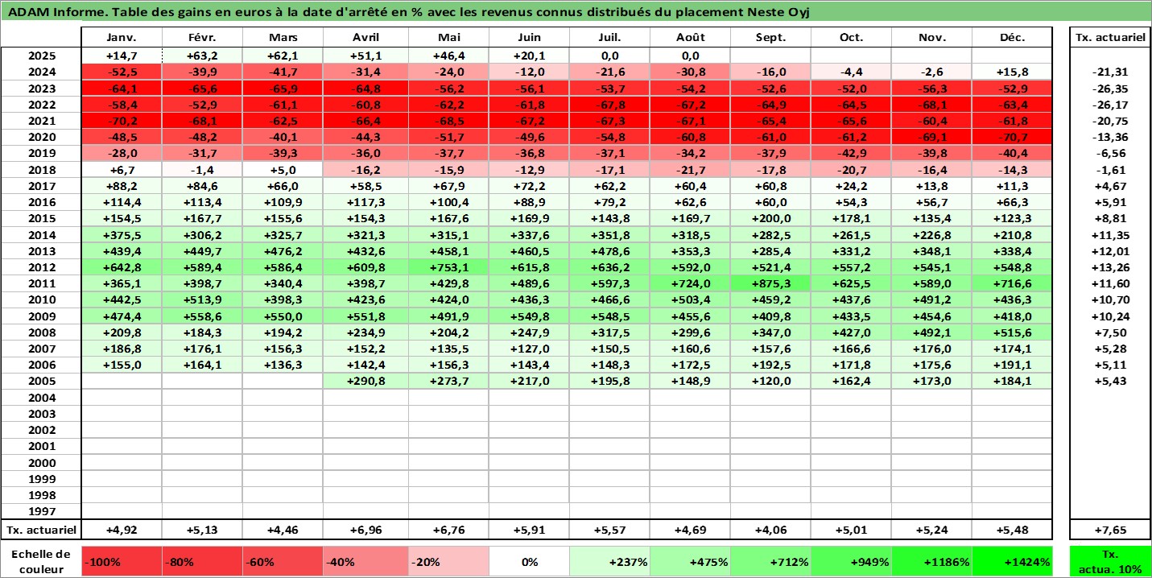
Task: Select the 2020 Déc. cell -70,7
Action: (1012, 137)
